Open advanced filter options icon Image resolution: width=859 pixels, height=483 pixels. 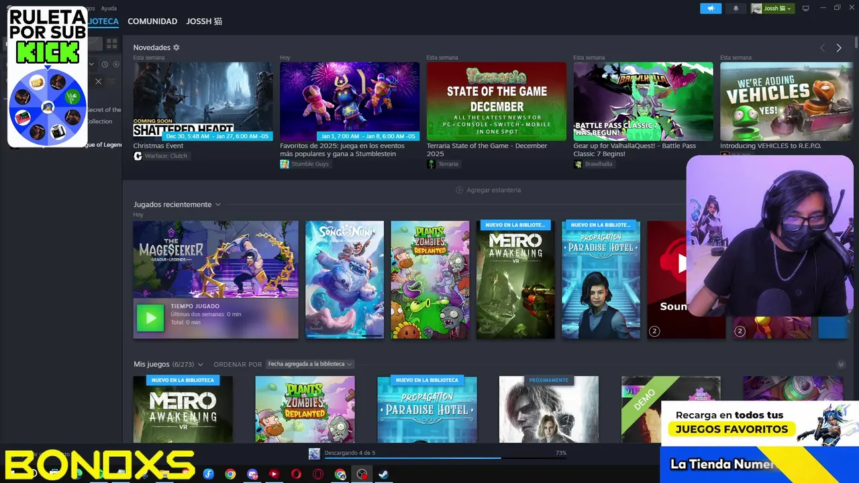[x=112, y=81]
